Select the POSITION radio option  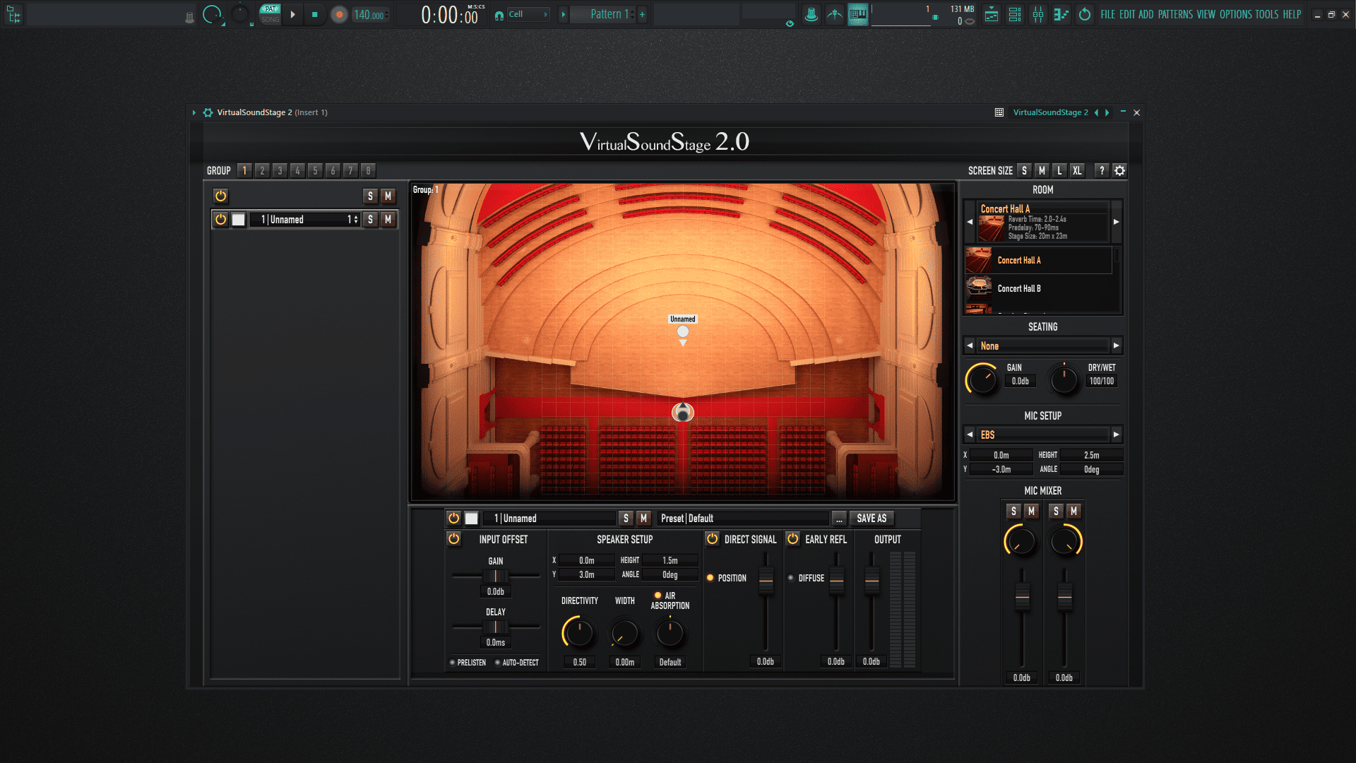click(710, 578)
